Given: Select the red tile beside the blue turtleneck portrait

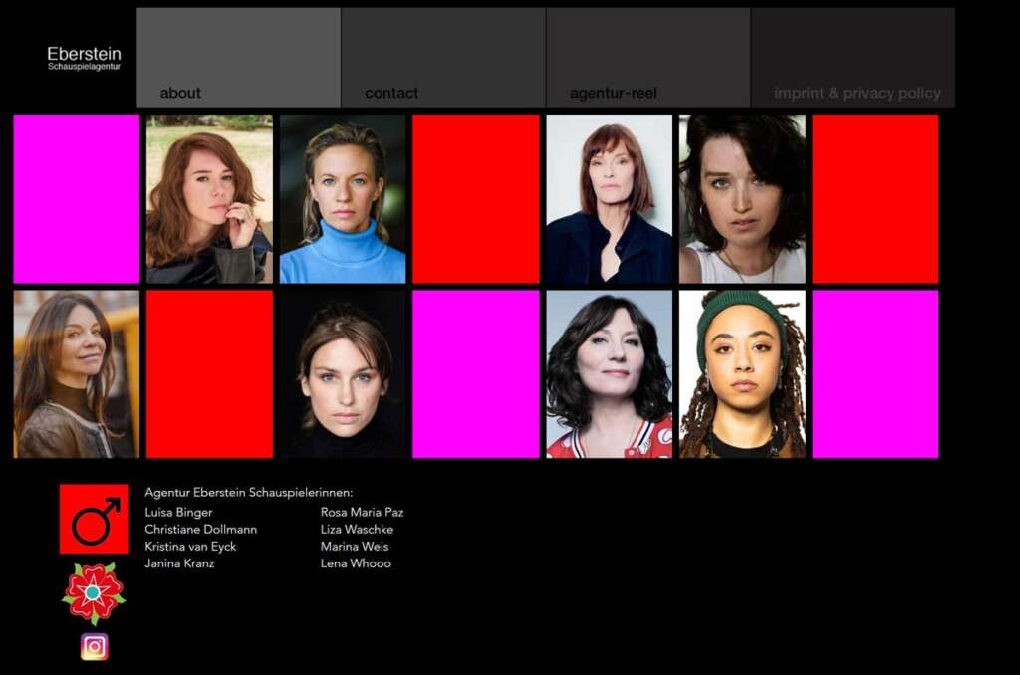Looking at the screenshot, I should point(476,199).
